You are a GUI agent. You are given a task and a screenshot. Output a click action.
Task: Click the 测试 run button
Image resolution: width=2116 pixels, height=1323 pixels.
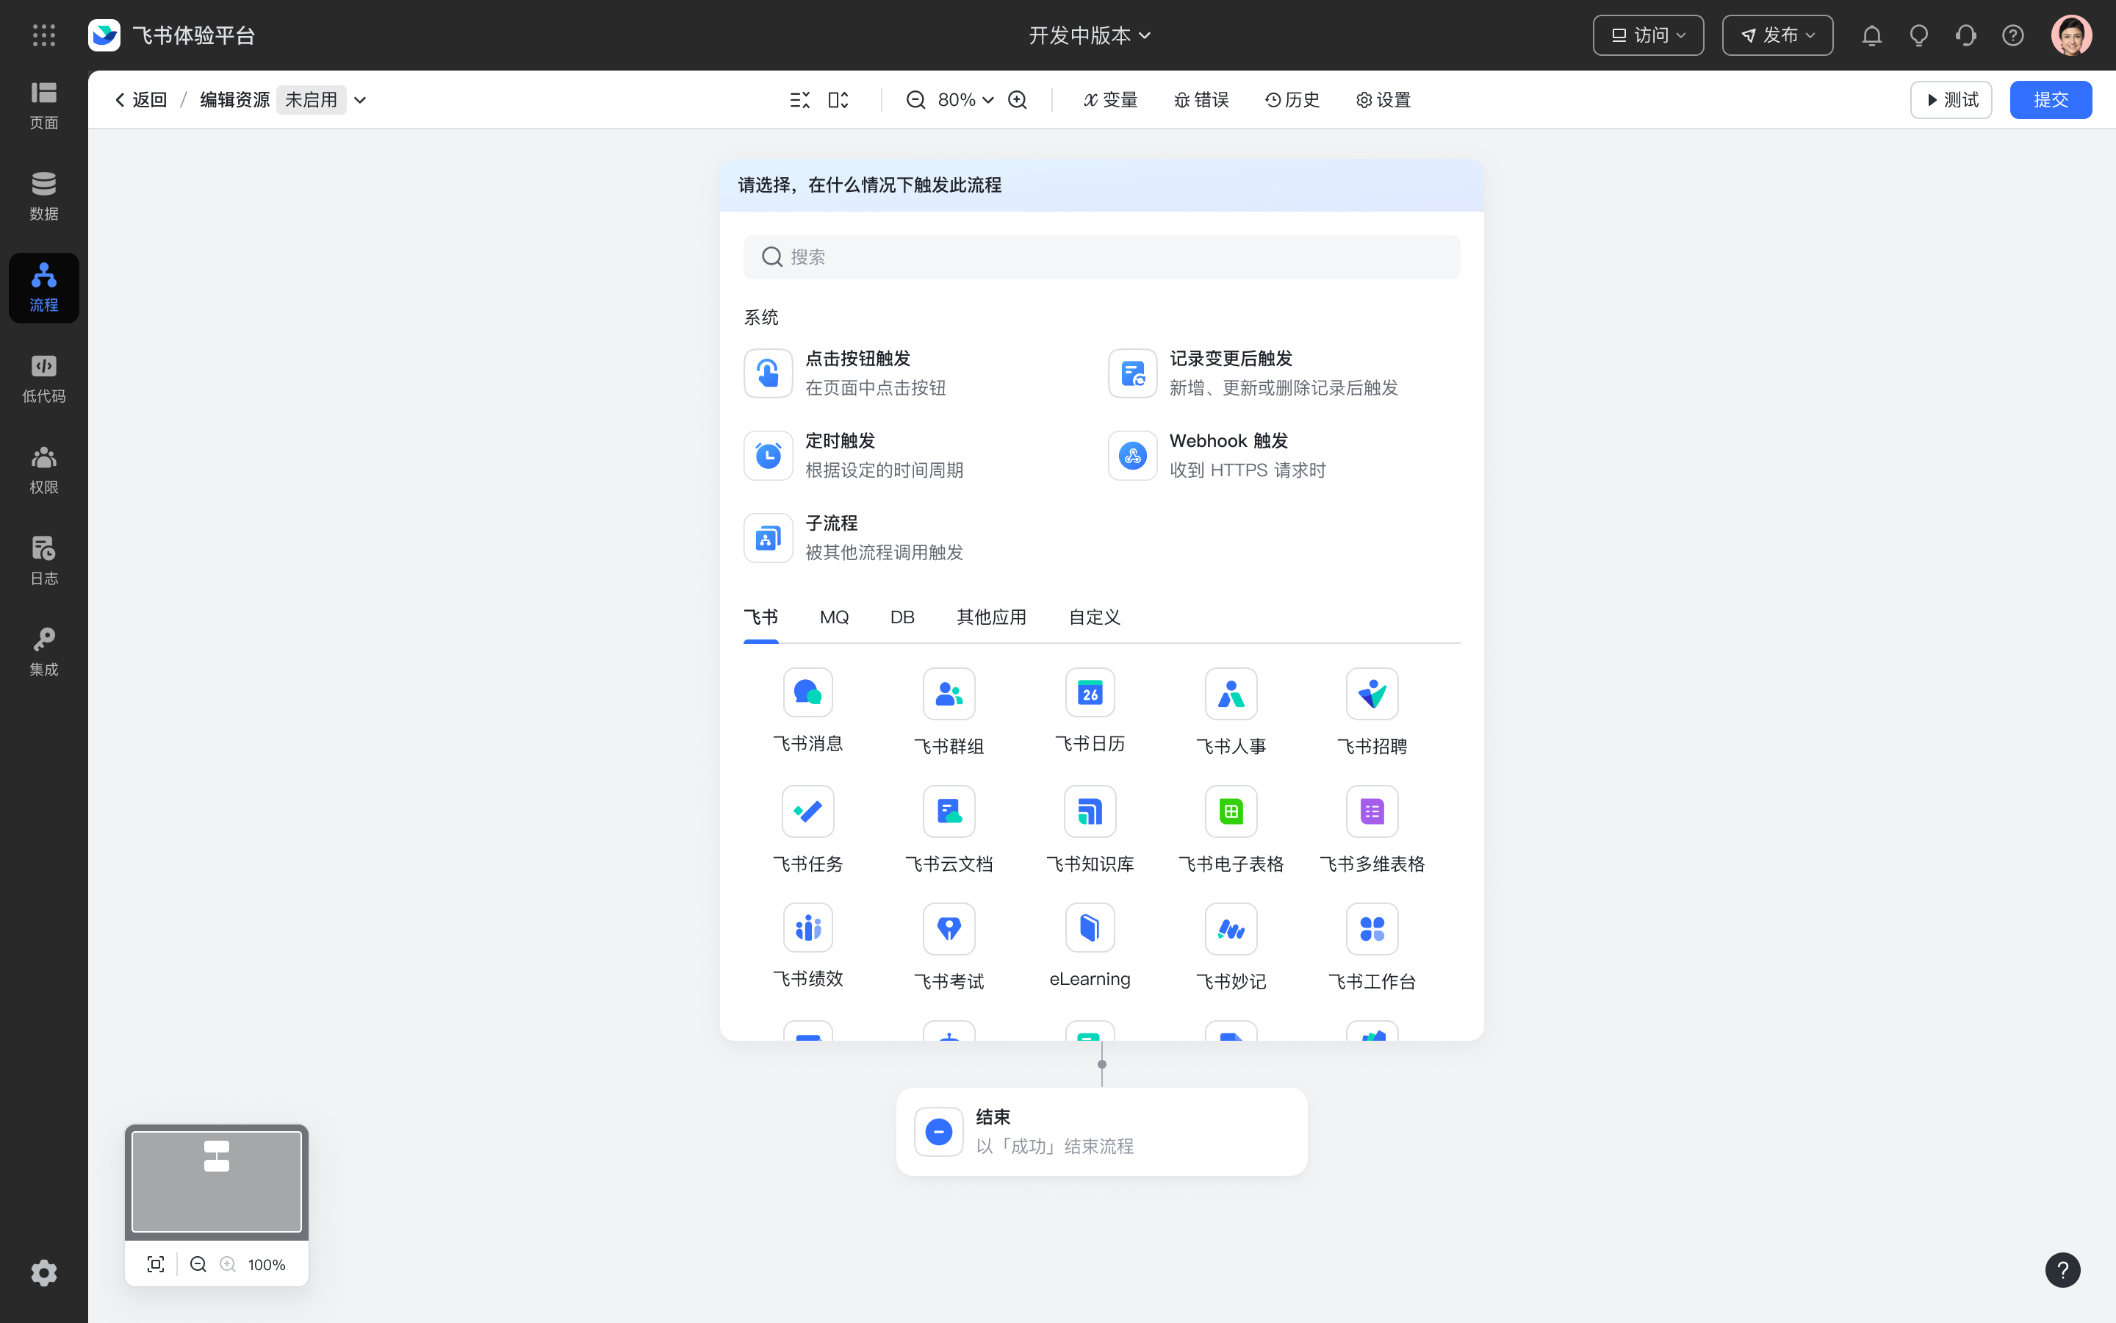click(1951, 100)
